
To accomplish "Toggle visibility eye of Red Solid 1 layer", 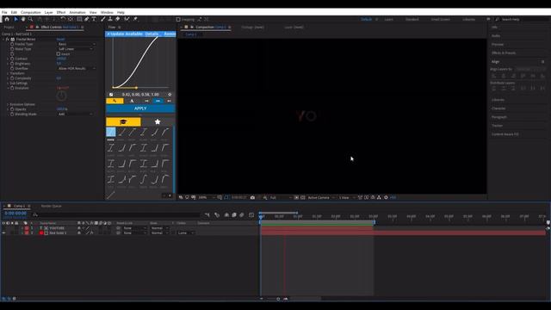I will point(3,233).
